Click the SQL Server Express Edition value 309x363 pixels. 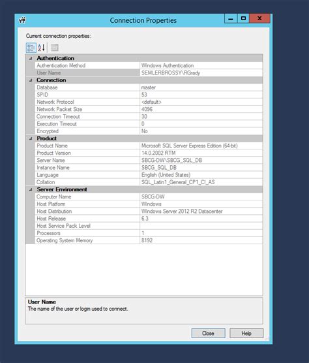190,146
